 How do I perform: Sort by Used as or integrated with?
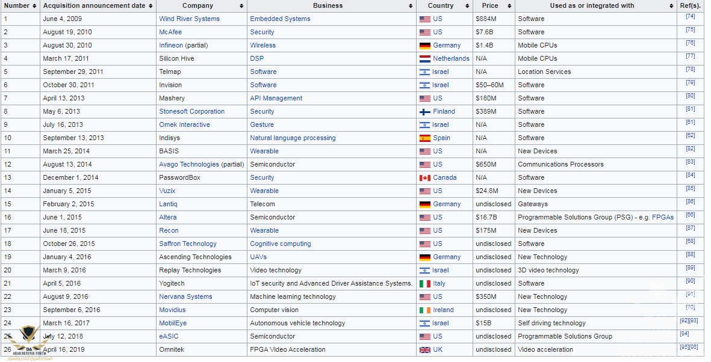click(x=671, y=6)
